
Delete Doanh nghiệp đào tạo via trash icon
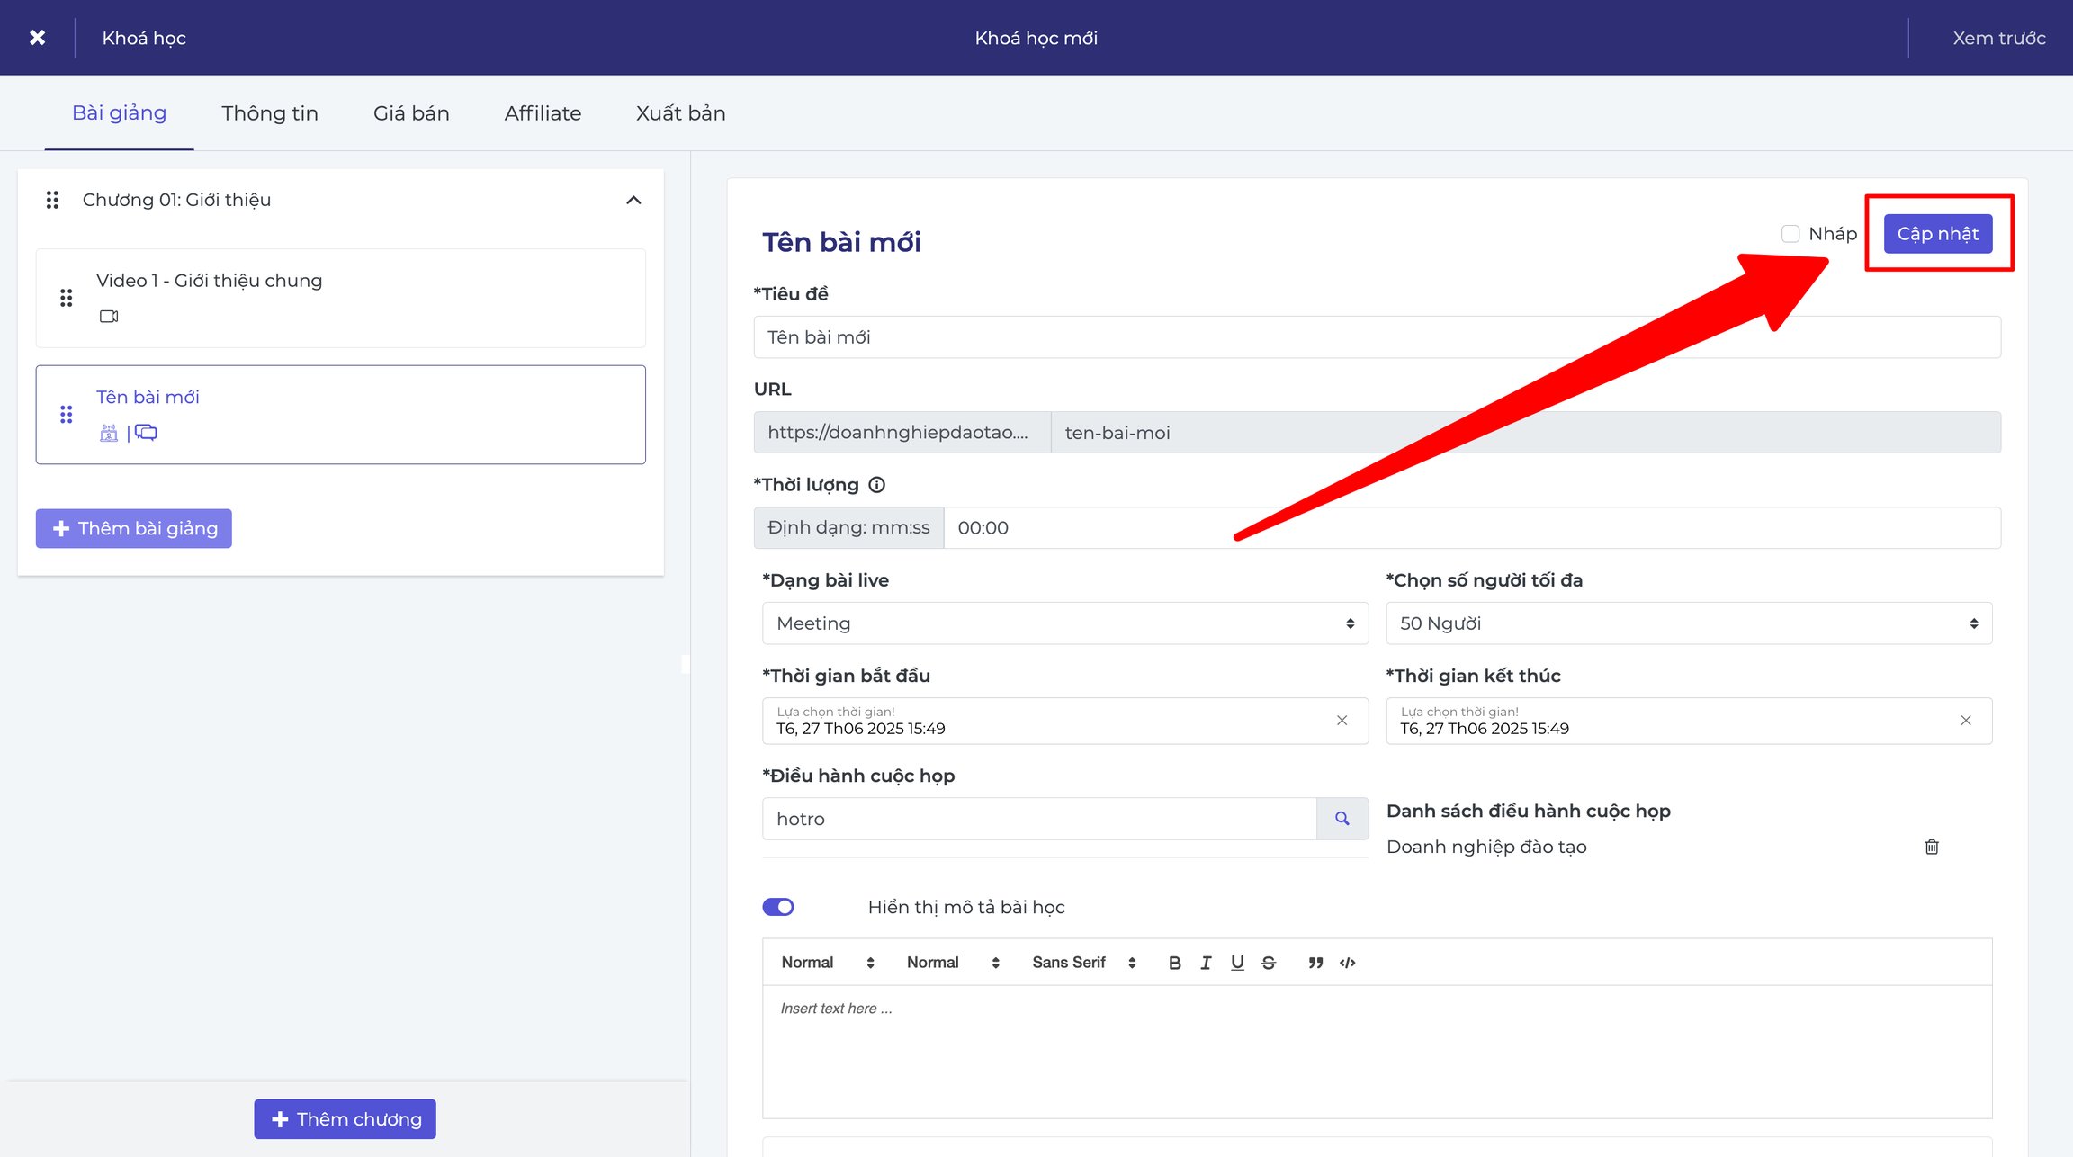[1932, 847]
